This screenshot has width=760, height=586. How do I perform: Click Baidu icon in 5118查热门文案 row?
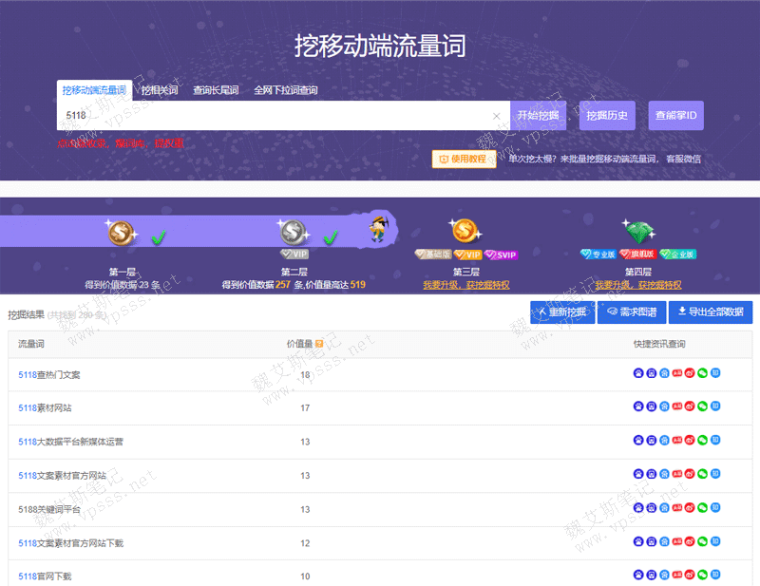[x=638, y=373]
